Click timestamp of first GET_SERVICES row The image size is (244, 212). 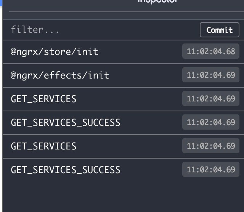click(211, 98)
